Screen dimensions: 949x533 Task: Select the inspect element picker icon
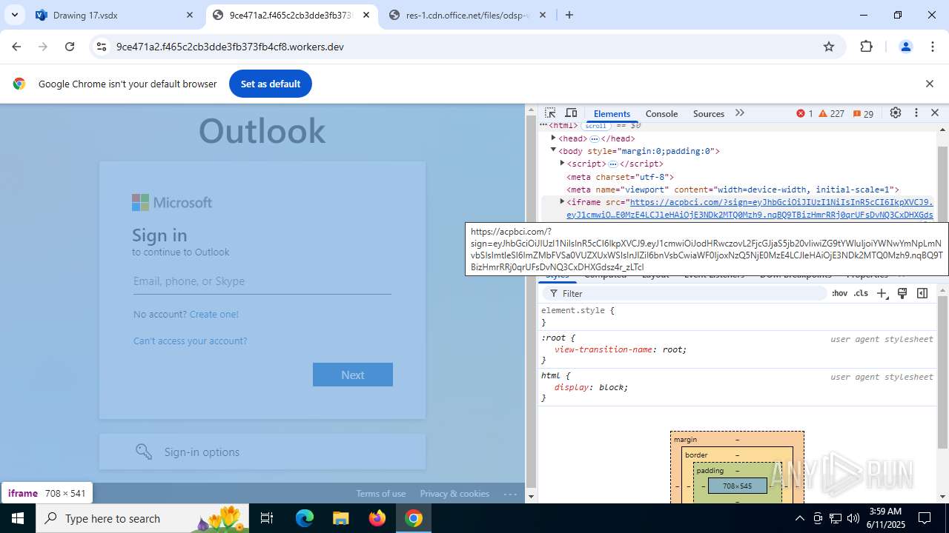(x=550, y=113)
